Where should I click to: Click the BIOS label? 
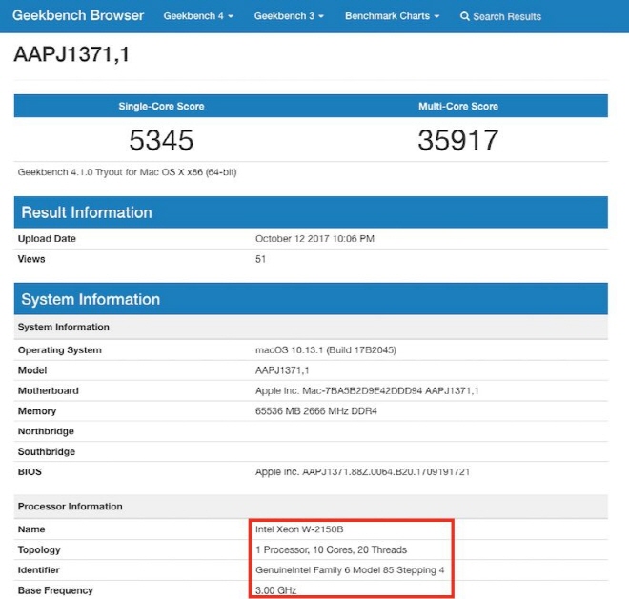point(30,472)
